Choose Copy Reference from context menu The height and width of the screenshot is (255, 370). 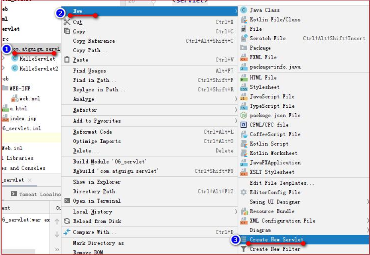150,41
